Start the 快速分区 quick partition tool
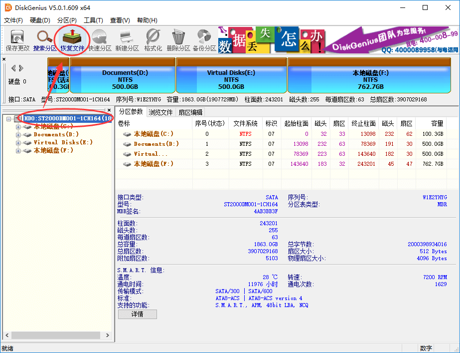This screenshot has height=353, width=460. pyautogui.click(x=100, y=40)
